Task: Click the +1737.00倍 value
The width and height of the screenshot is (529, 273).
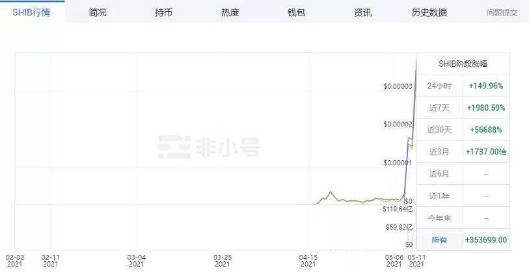Action: click(486, 152)
